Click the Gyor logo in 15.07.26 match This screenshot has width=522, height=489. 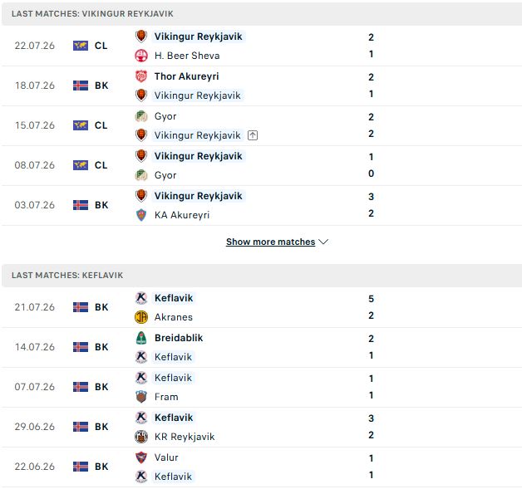(x=141, y=116)
